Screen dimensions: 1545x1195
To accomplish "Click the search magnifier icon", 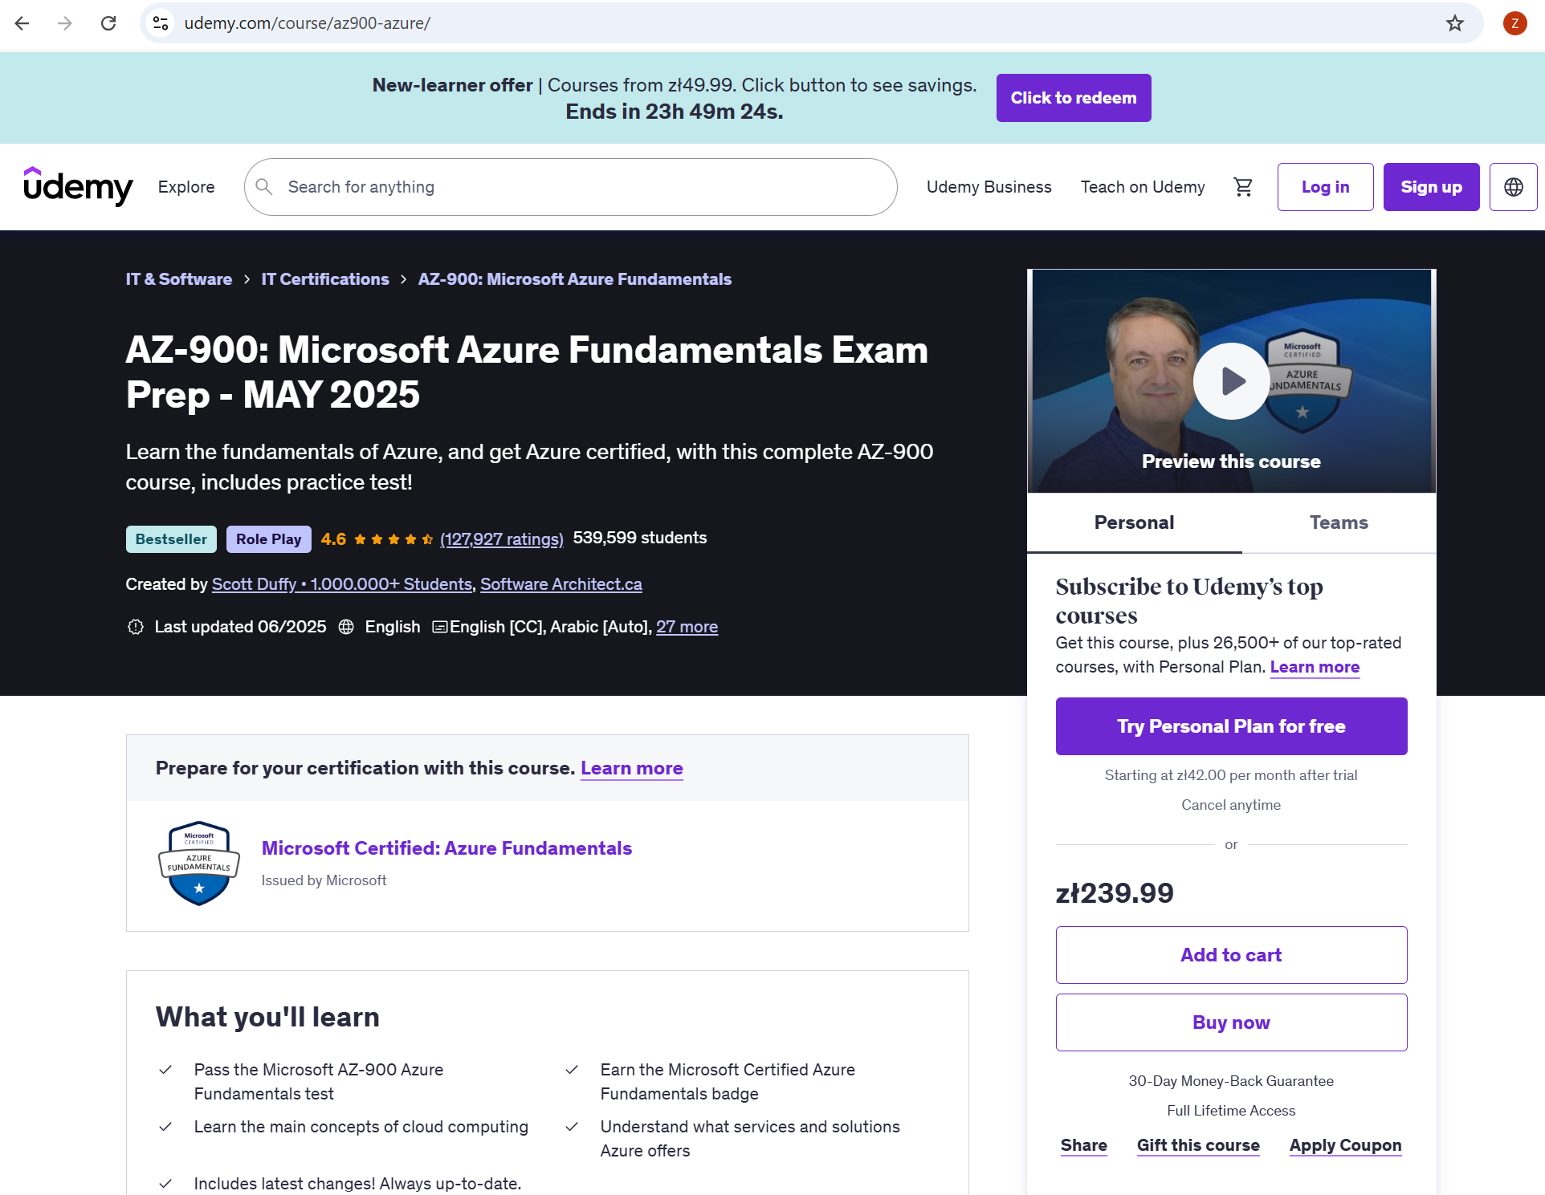I will coord(264,187).
